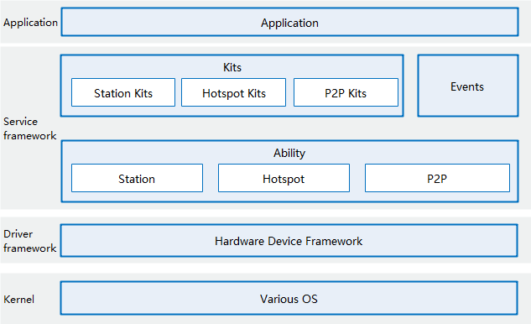Select the Various OS block
The width and height of the screenshot is (531, 324).
coord(289,298)
